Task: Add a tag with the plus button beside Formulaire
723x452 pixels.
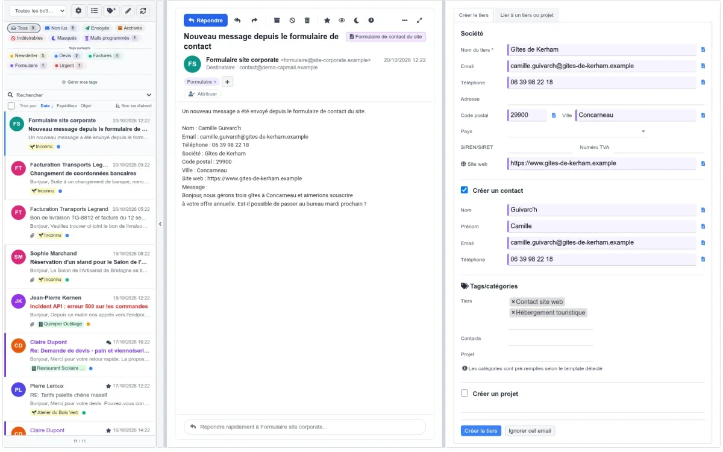Action: (227, 82)
